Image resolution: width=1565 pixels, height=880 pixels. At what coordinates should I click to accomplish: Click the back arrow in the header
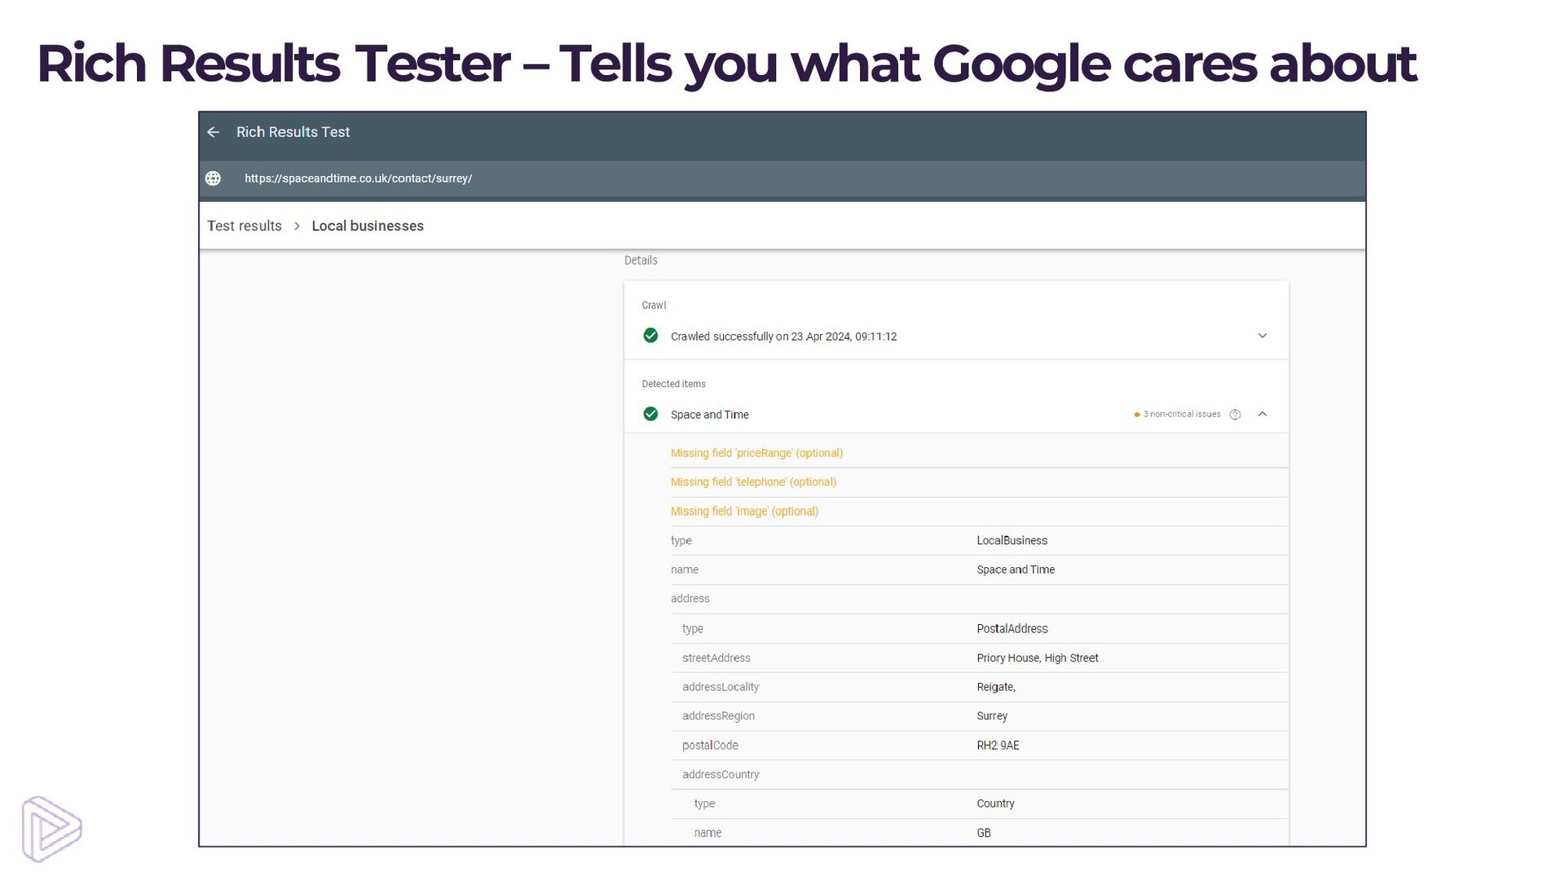click(214, 132)
